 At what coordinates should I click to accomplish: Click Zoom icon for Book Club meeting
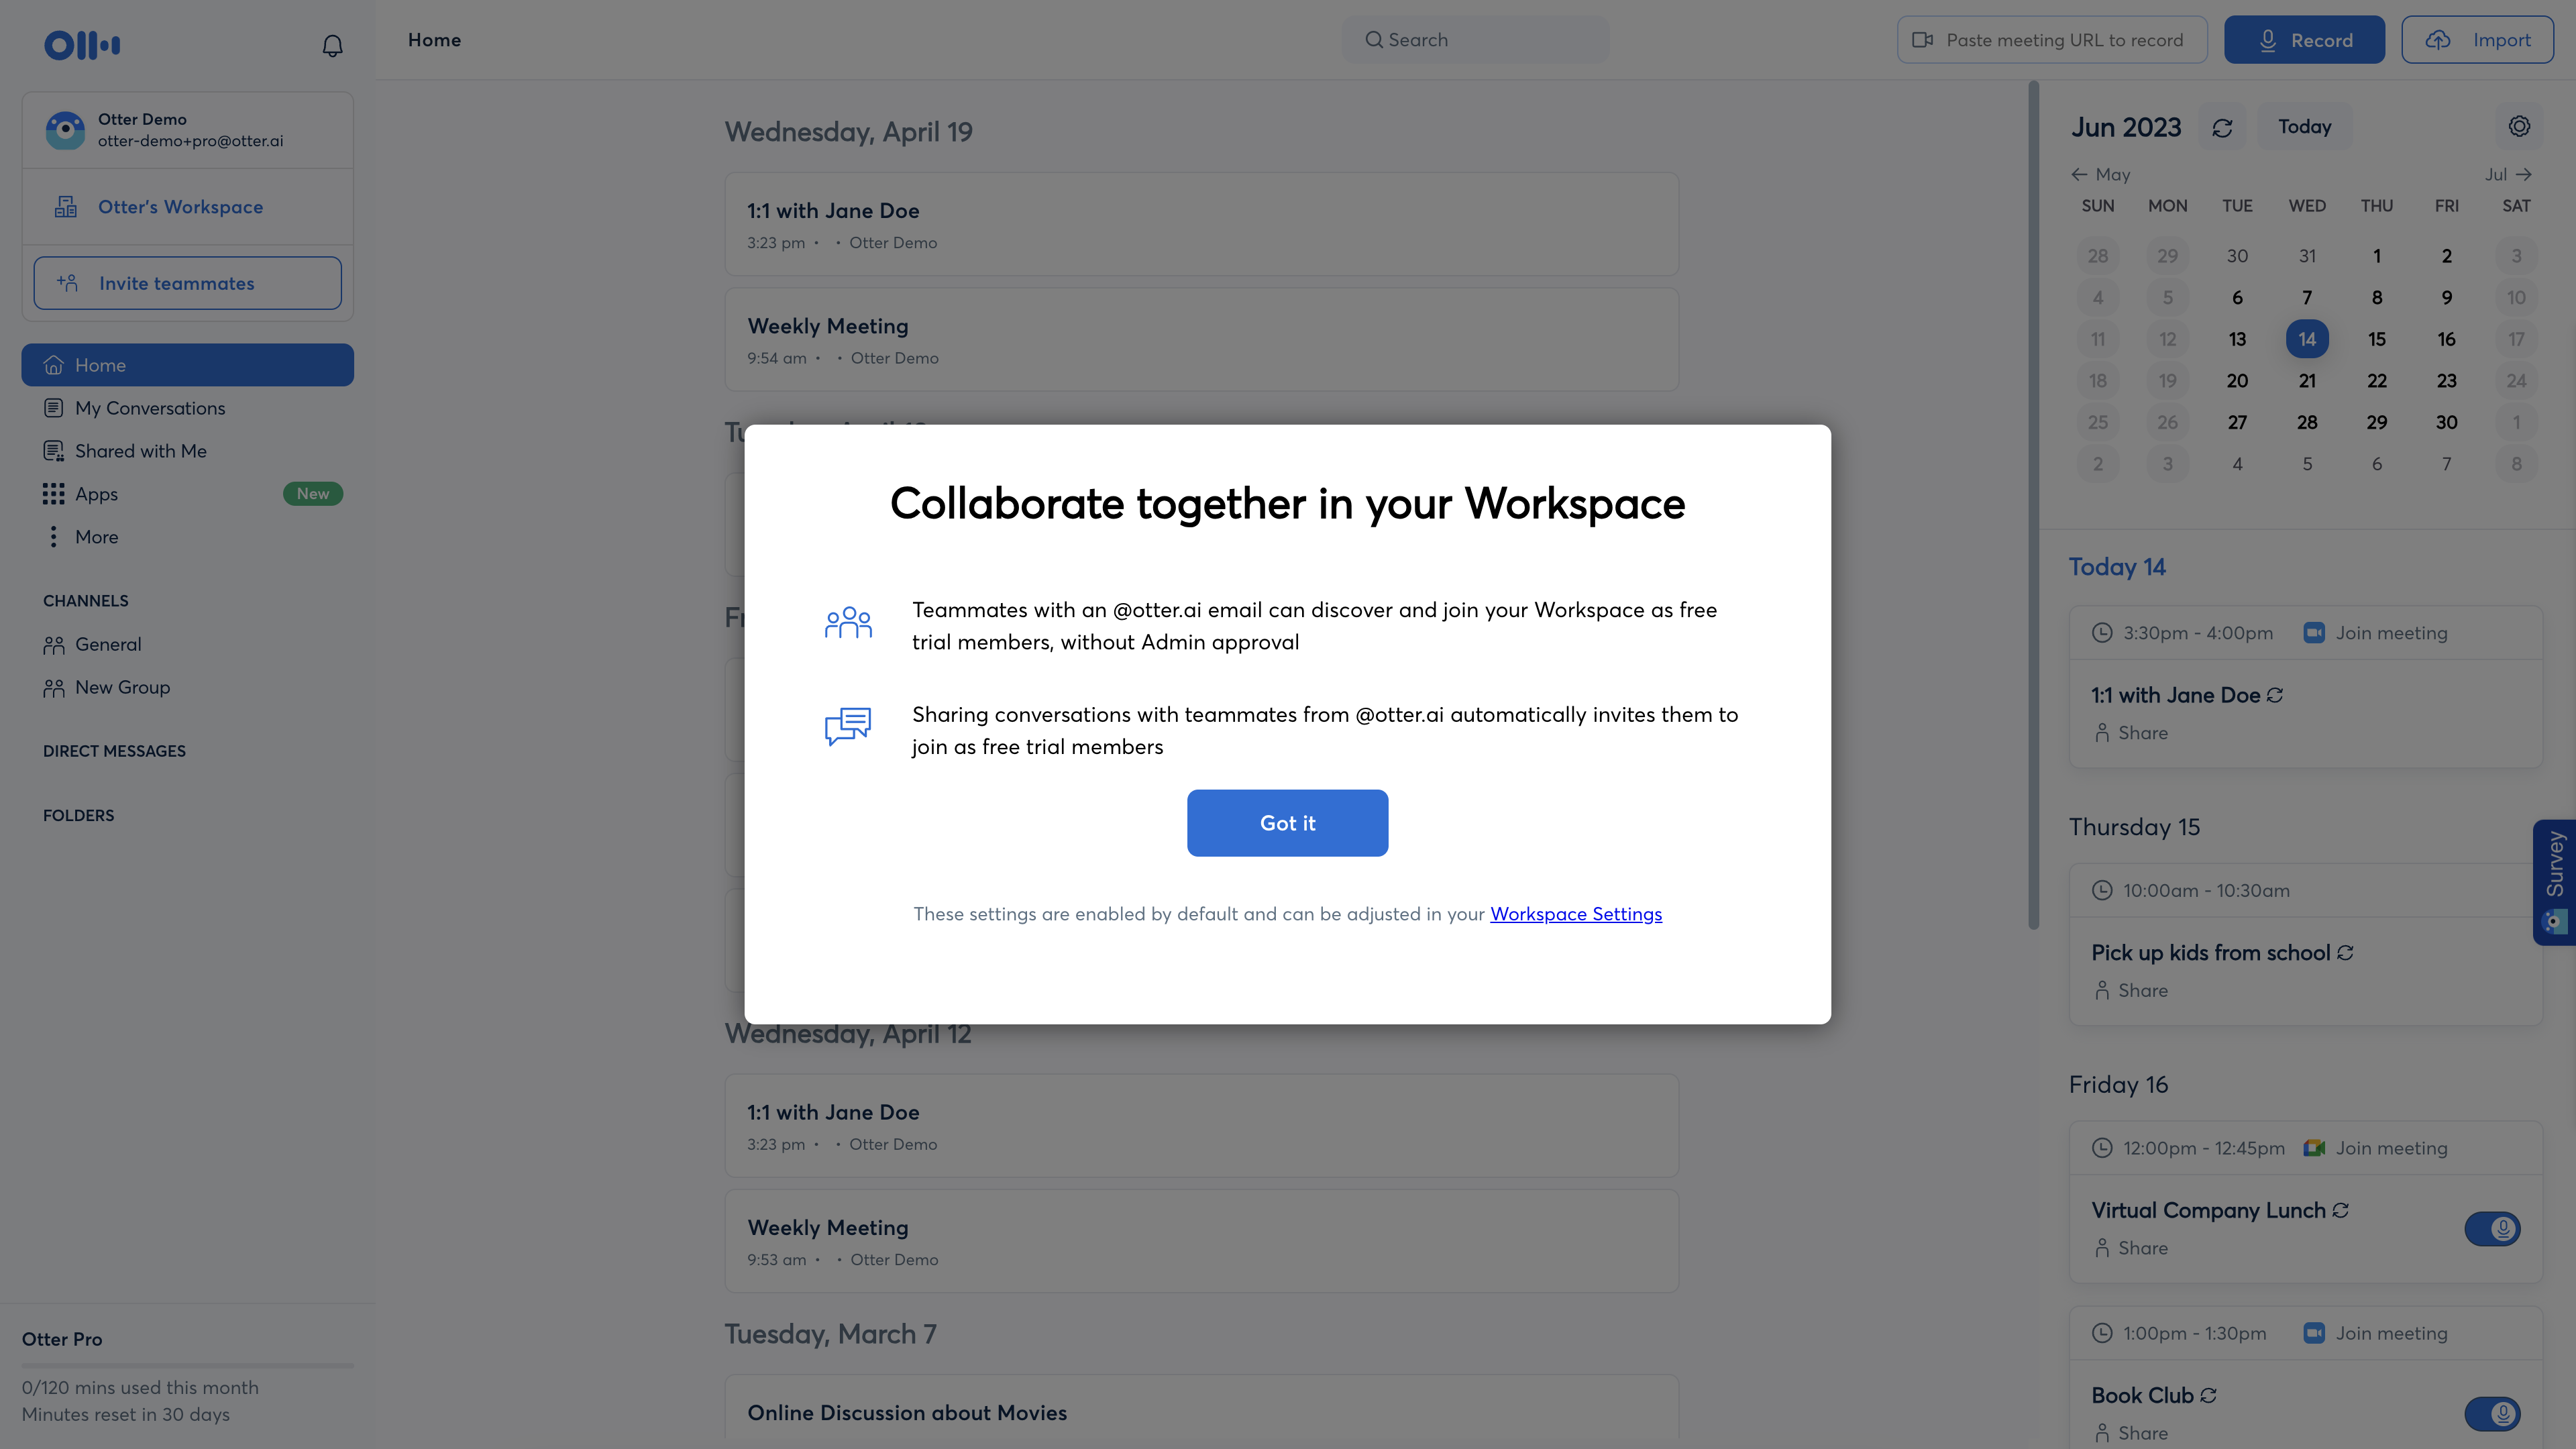click(x=2314, y=1333)
